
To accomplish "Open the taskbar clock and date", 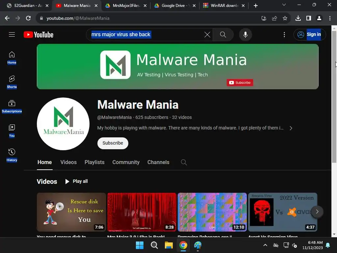I will (x=313, y=245).
